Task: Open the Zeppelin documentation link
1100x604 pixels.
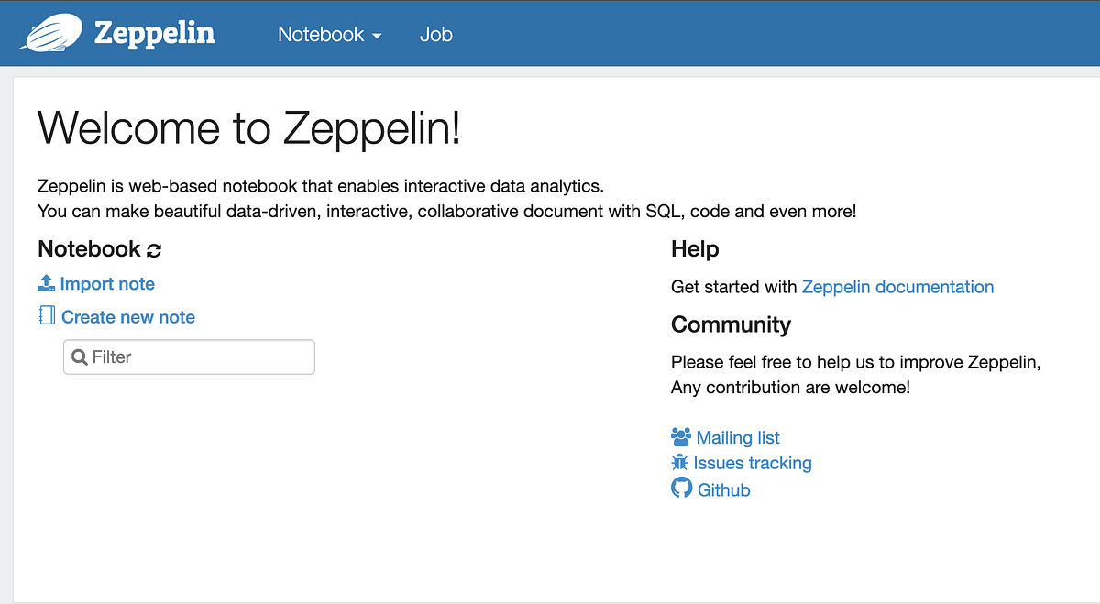Action: 897,287
